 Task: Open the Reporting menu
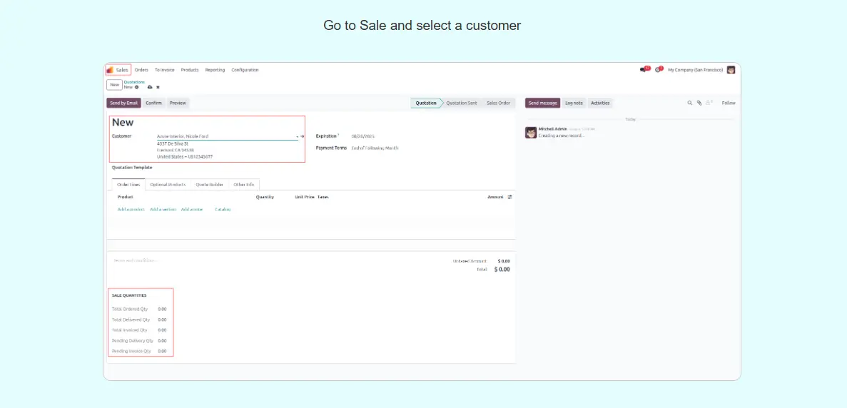pos(215,70)
